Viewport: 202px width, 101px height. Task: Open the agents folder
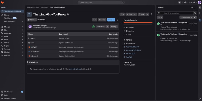pos(33,38)
